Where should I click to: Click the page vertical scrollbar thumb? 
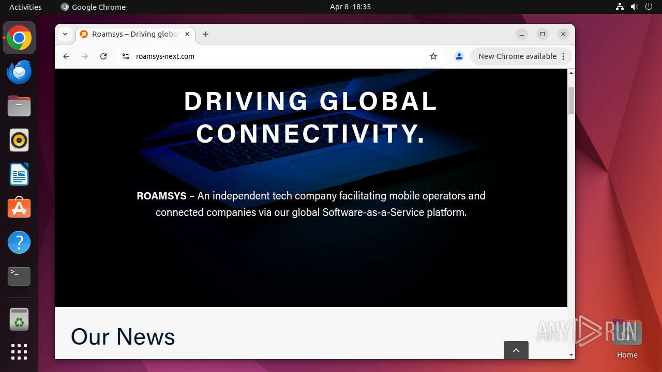pyautogui.click(x=571, y=101)
